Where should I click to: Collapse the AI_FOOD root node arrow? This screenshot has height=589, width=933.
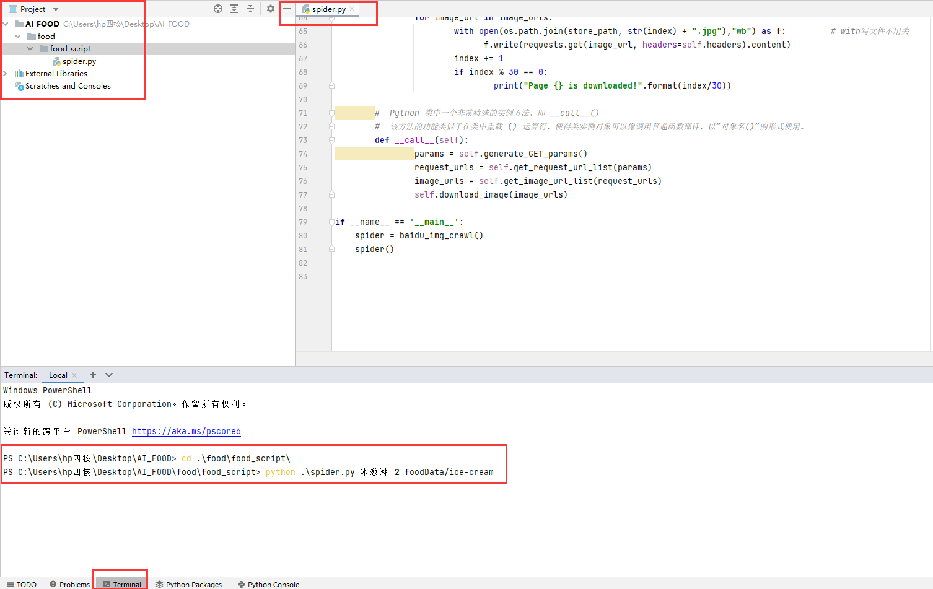click(x=6, y=24)
